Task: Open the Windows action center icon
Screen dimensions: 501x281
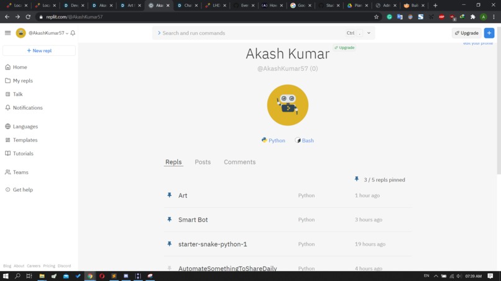Action: pos(490,276)
